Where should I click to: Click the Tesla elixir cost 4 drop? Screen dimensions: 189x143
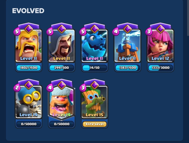click(116, 32)
